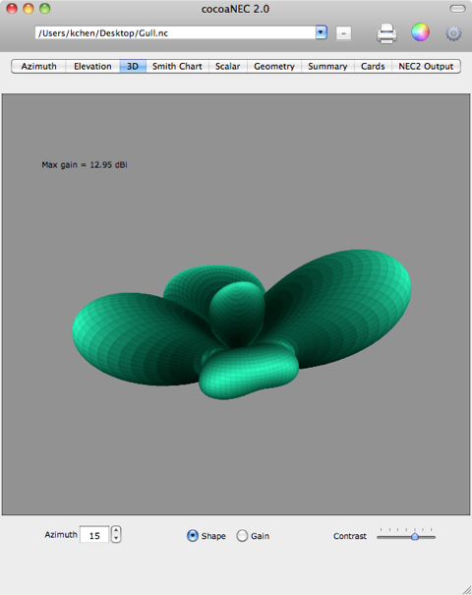
Task: Click the toolbar toggle pill button
Action: pos(457,9)
